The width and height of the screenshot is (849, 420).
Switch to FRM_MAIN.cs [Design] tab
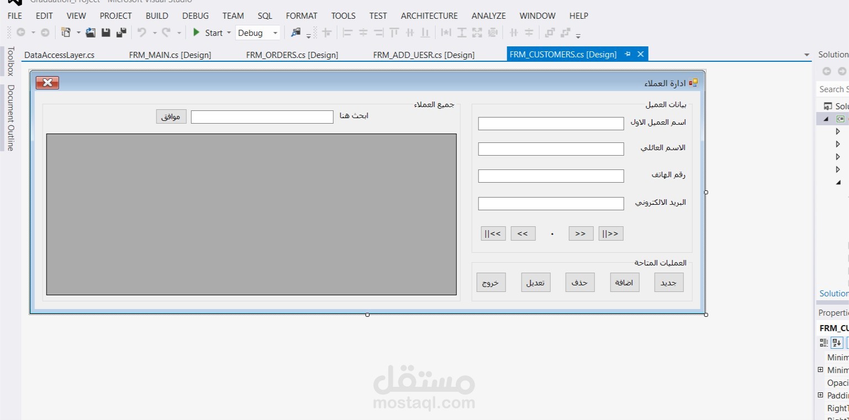pos(170,55)
